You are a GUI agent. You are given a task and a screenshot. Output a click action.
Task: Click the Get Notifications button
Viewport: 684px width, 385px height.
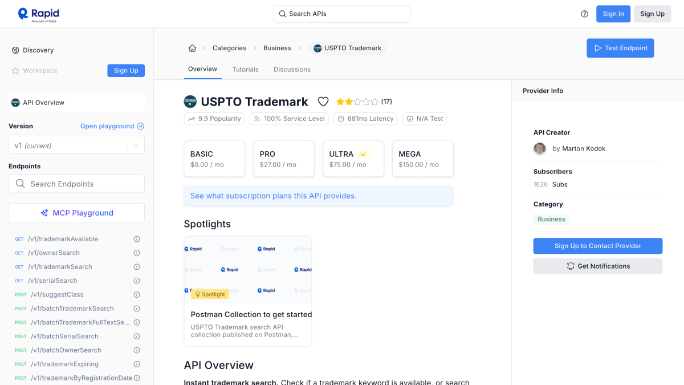598,266
